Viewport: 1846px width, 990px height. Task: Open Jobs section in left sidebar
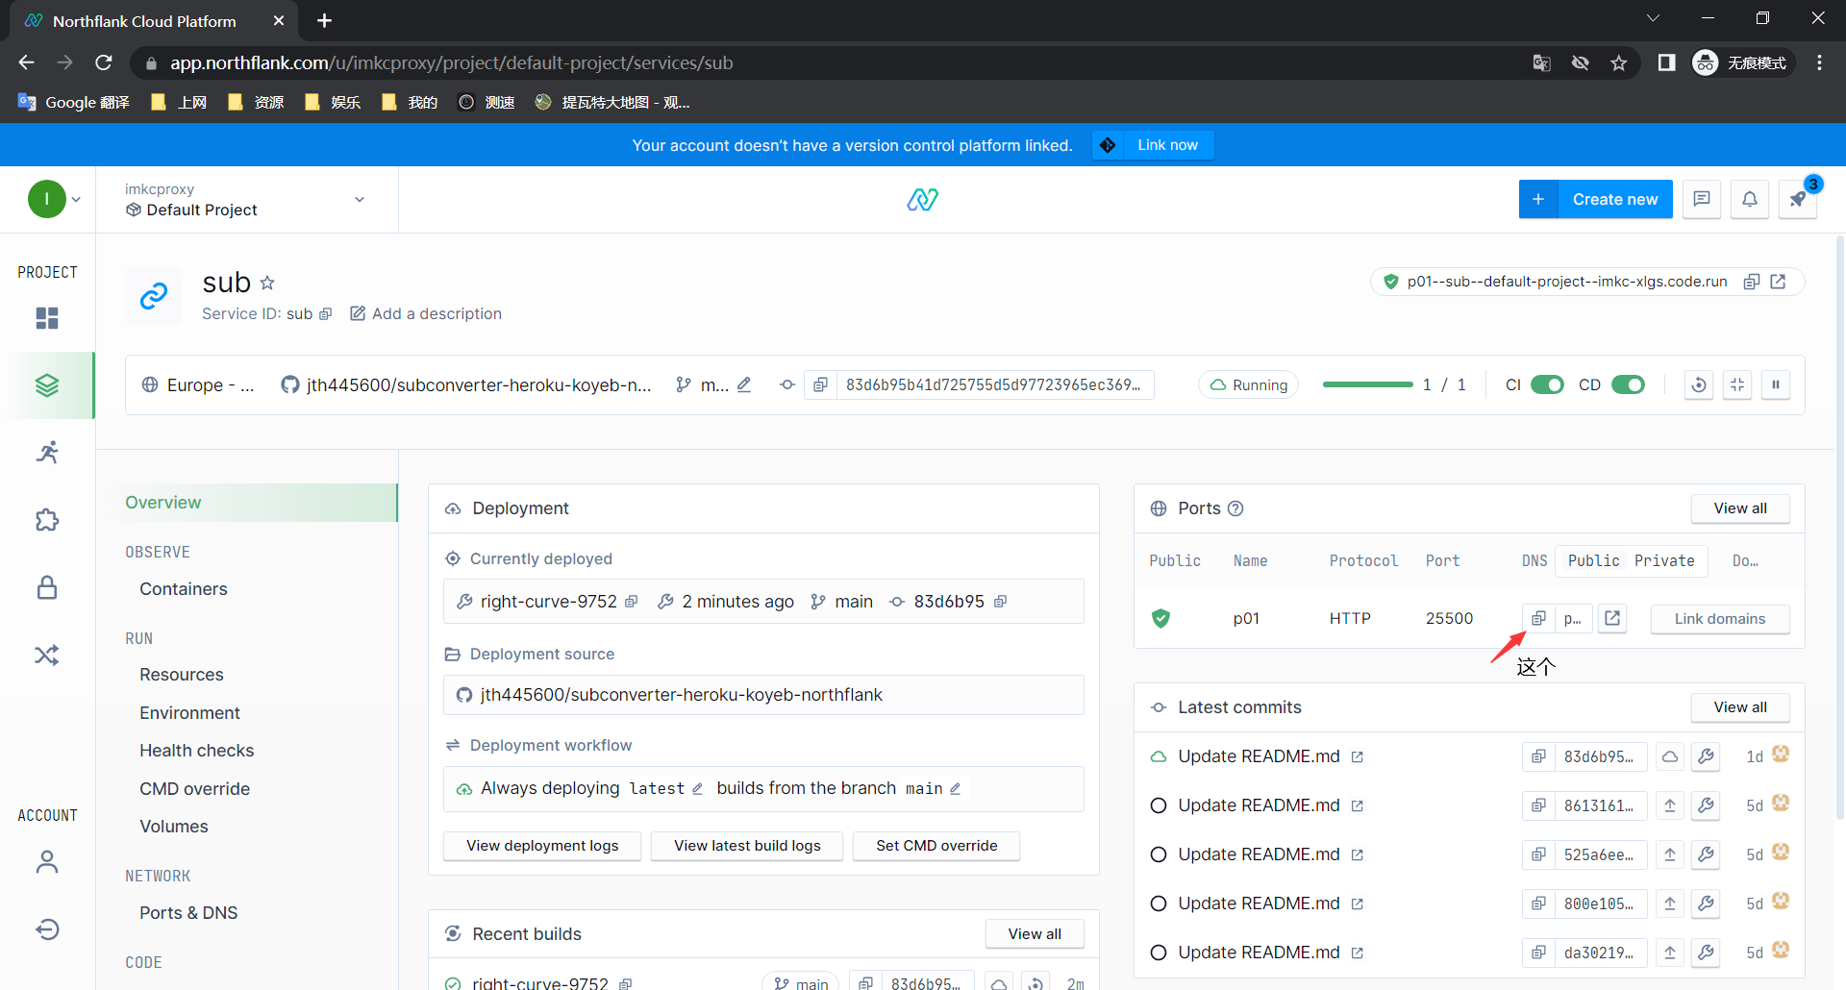click(47, 452)
